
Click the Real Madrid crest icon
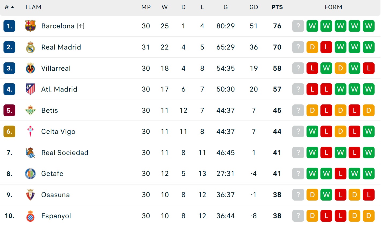(x=30, y=47)
